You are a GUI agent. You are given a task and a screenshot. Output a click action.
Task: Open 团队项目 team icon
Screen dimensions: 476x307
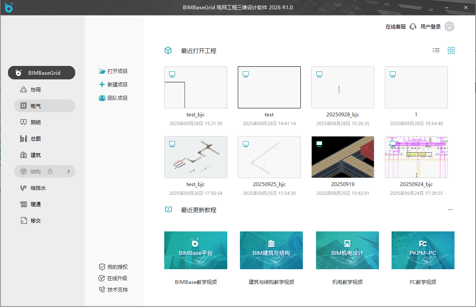click(x=102, y=98)
